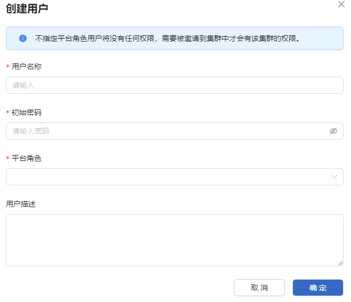Click the 平台角色 field label
This screenshot has height=302, width=351.
[27, 158]
